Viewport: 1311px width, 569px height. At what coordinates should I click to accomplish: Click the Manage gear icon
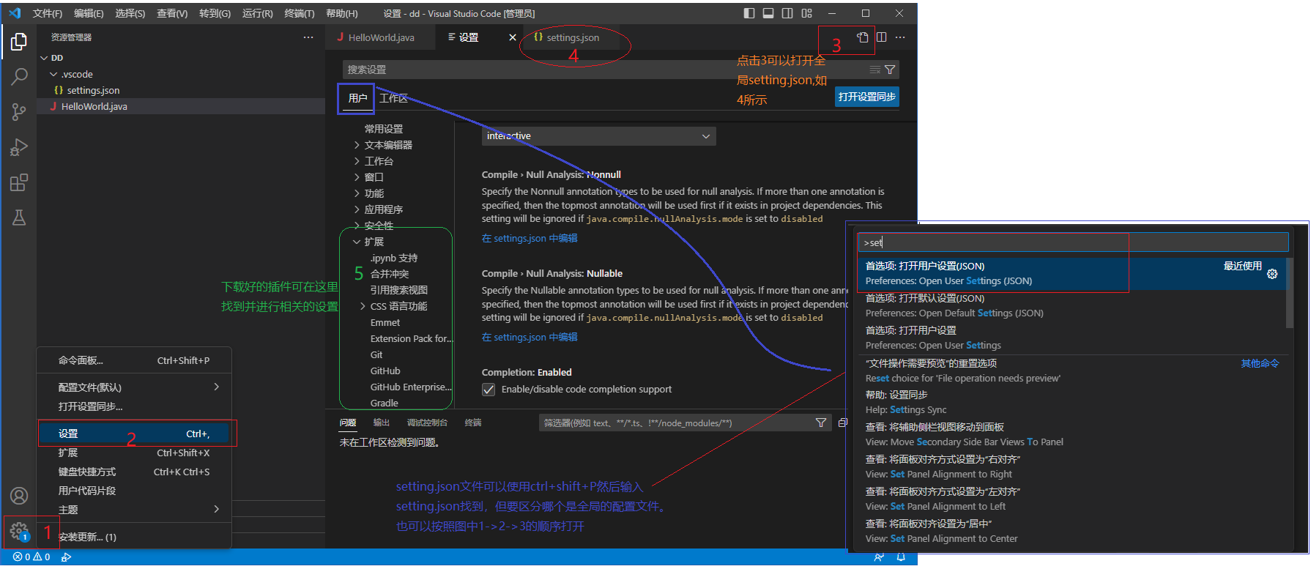pyautogui.click(x=19, y=530)
